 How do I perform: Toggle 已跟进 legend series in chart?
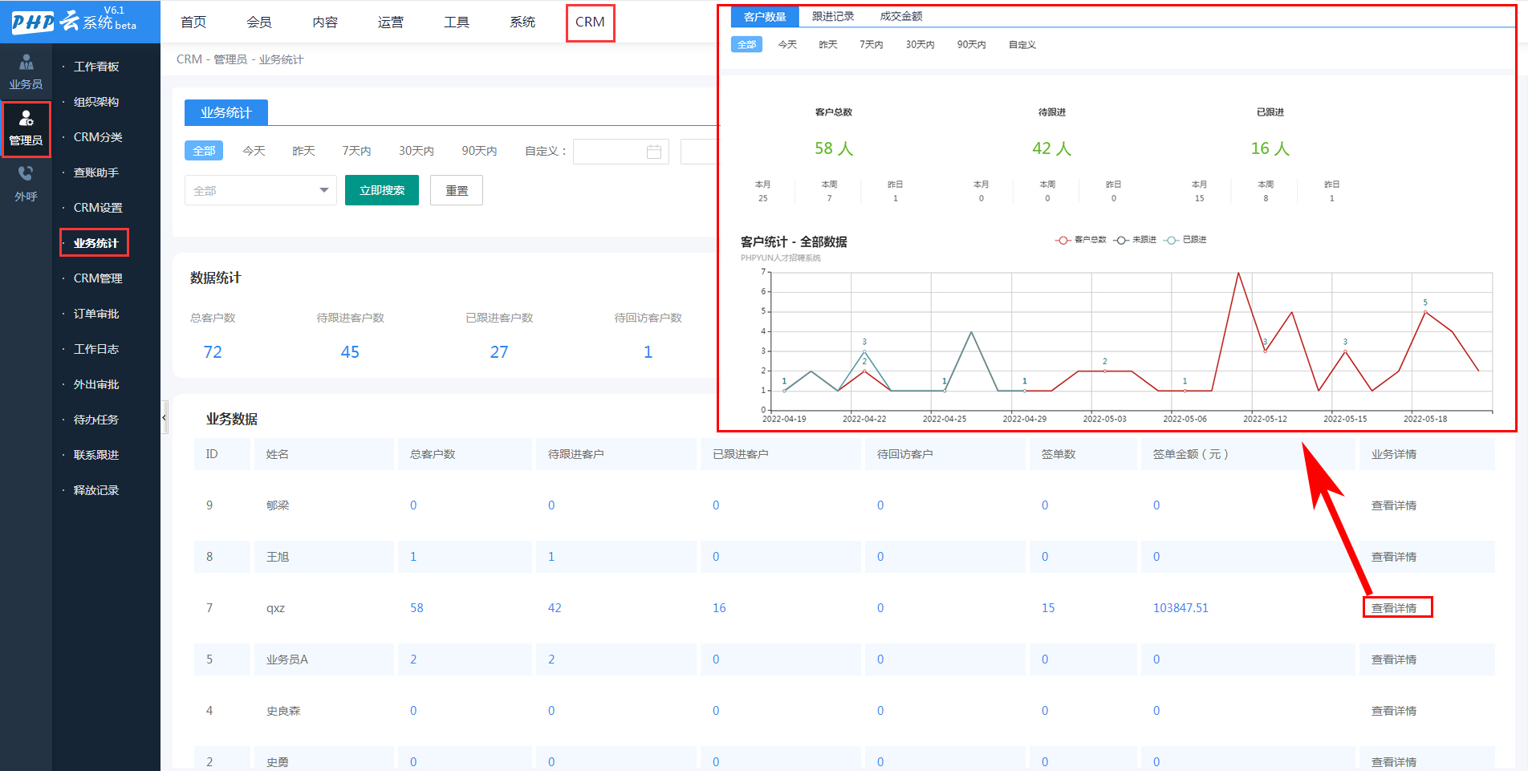(x=1185, y=240)
